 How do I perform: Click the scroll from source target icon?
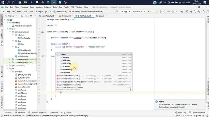click(x=22, y=16)
